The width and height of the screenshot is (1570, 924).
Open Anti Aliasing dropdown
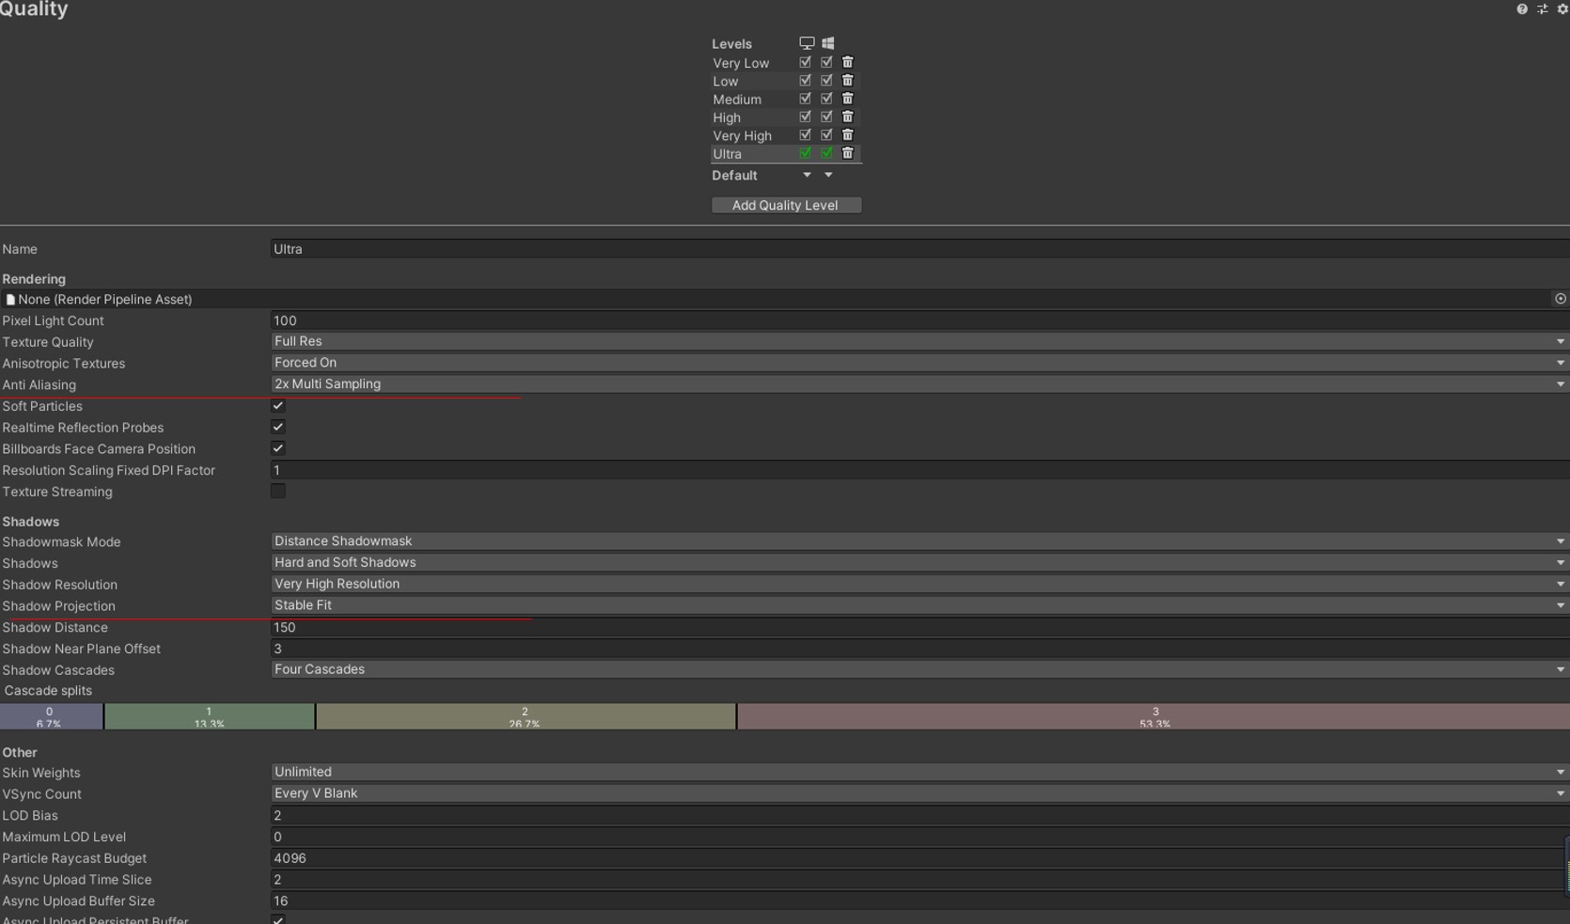point(919,384)
